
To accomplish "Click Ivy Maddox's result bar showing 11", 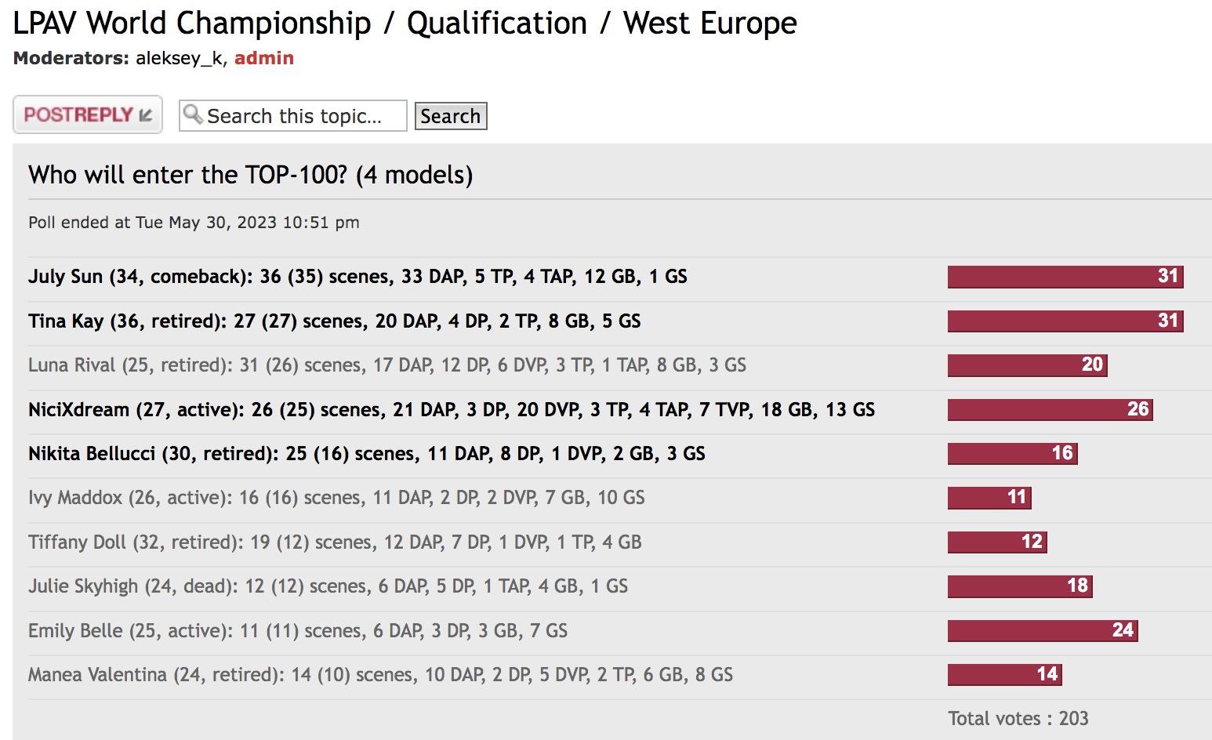I will [989, 498].
